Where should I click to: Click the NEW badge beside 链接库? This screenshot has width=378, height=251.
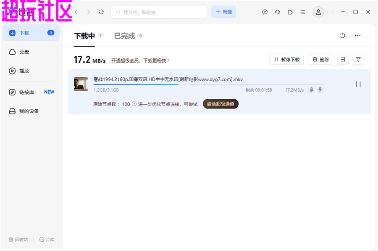click(49, 92)
